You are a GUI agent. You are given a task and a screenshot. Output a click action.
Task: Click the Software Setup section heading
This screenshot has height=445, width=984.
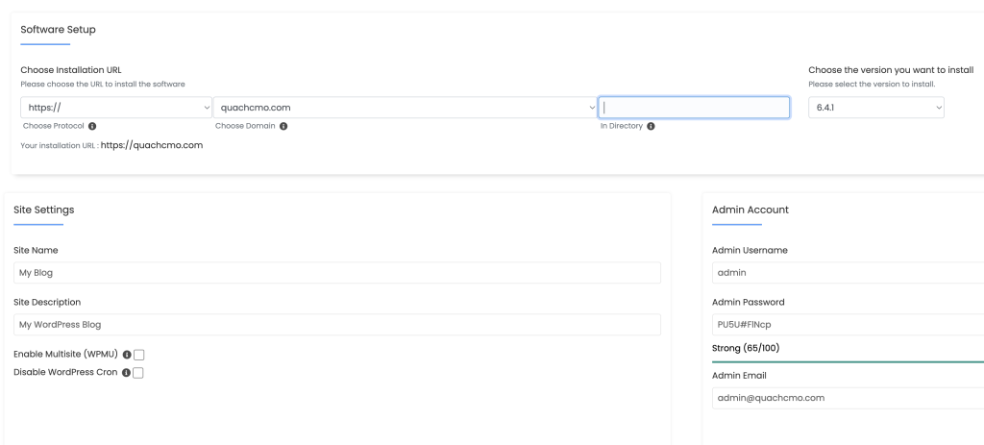(x=58, y=30)
